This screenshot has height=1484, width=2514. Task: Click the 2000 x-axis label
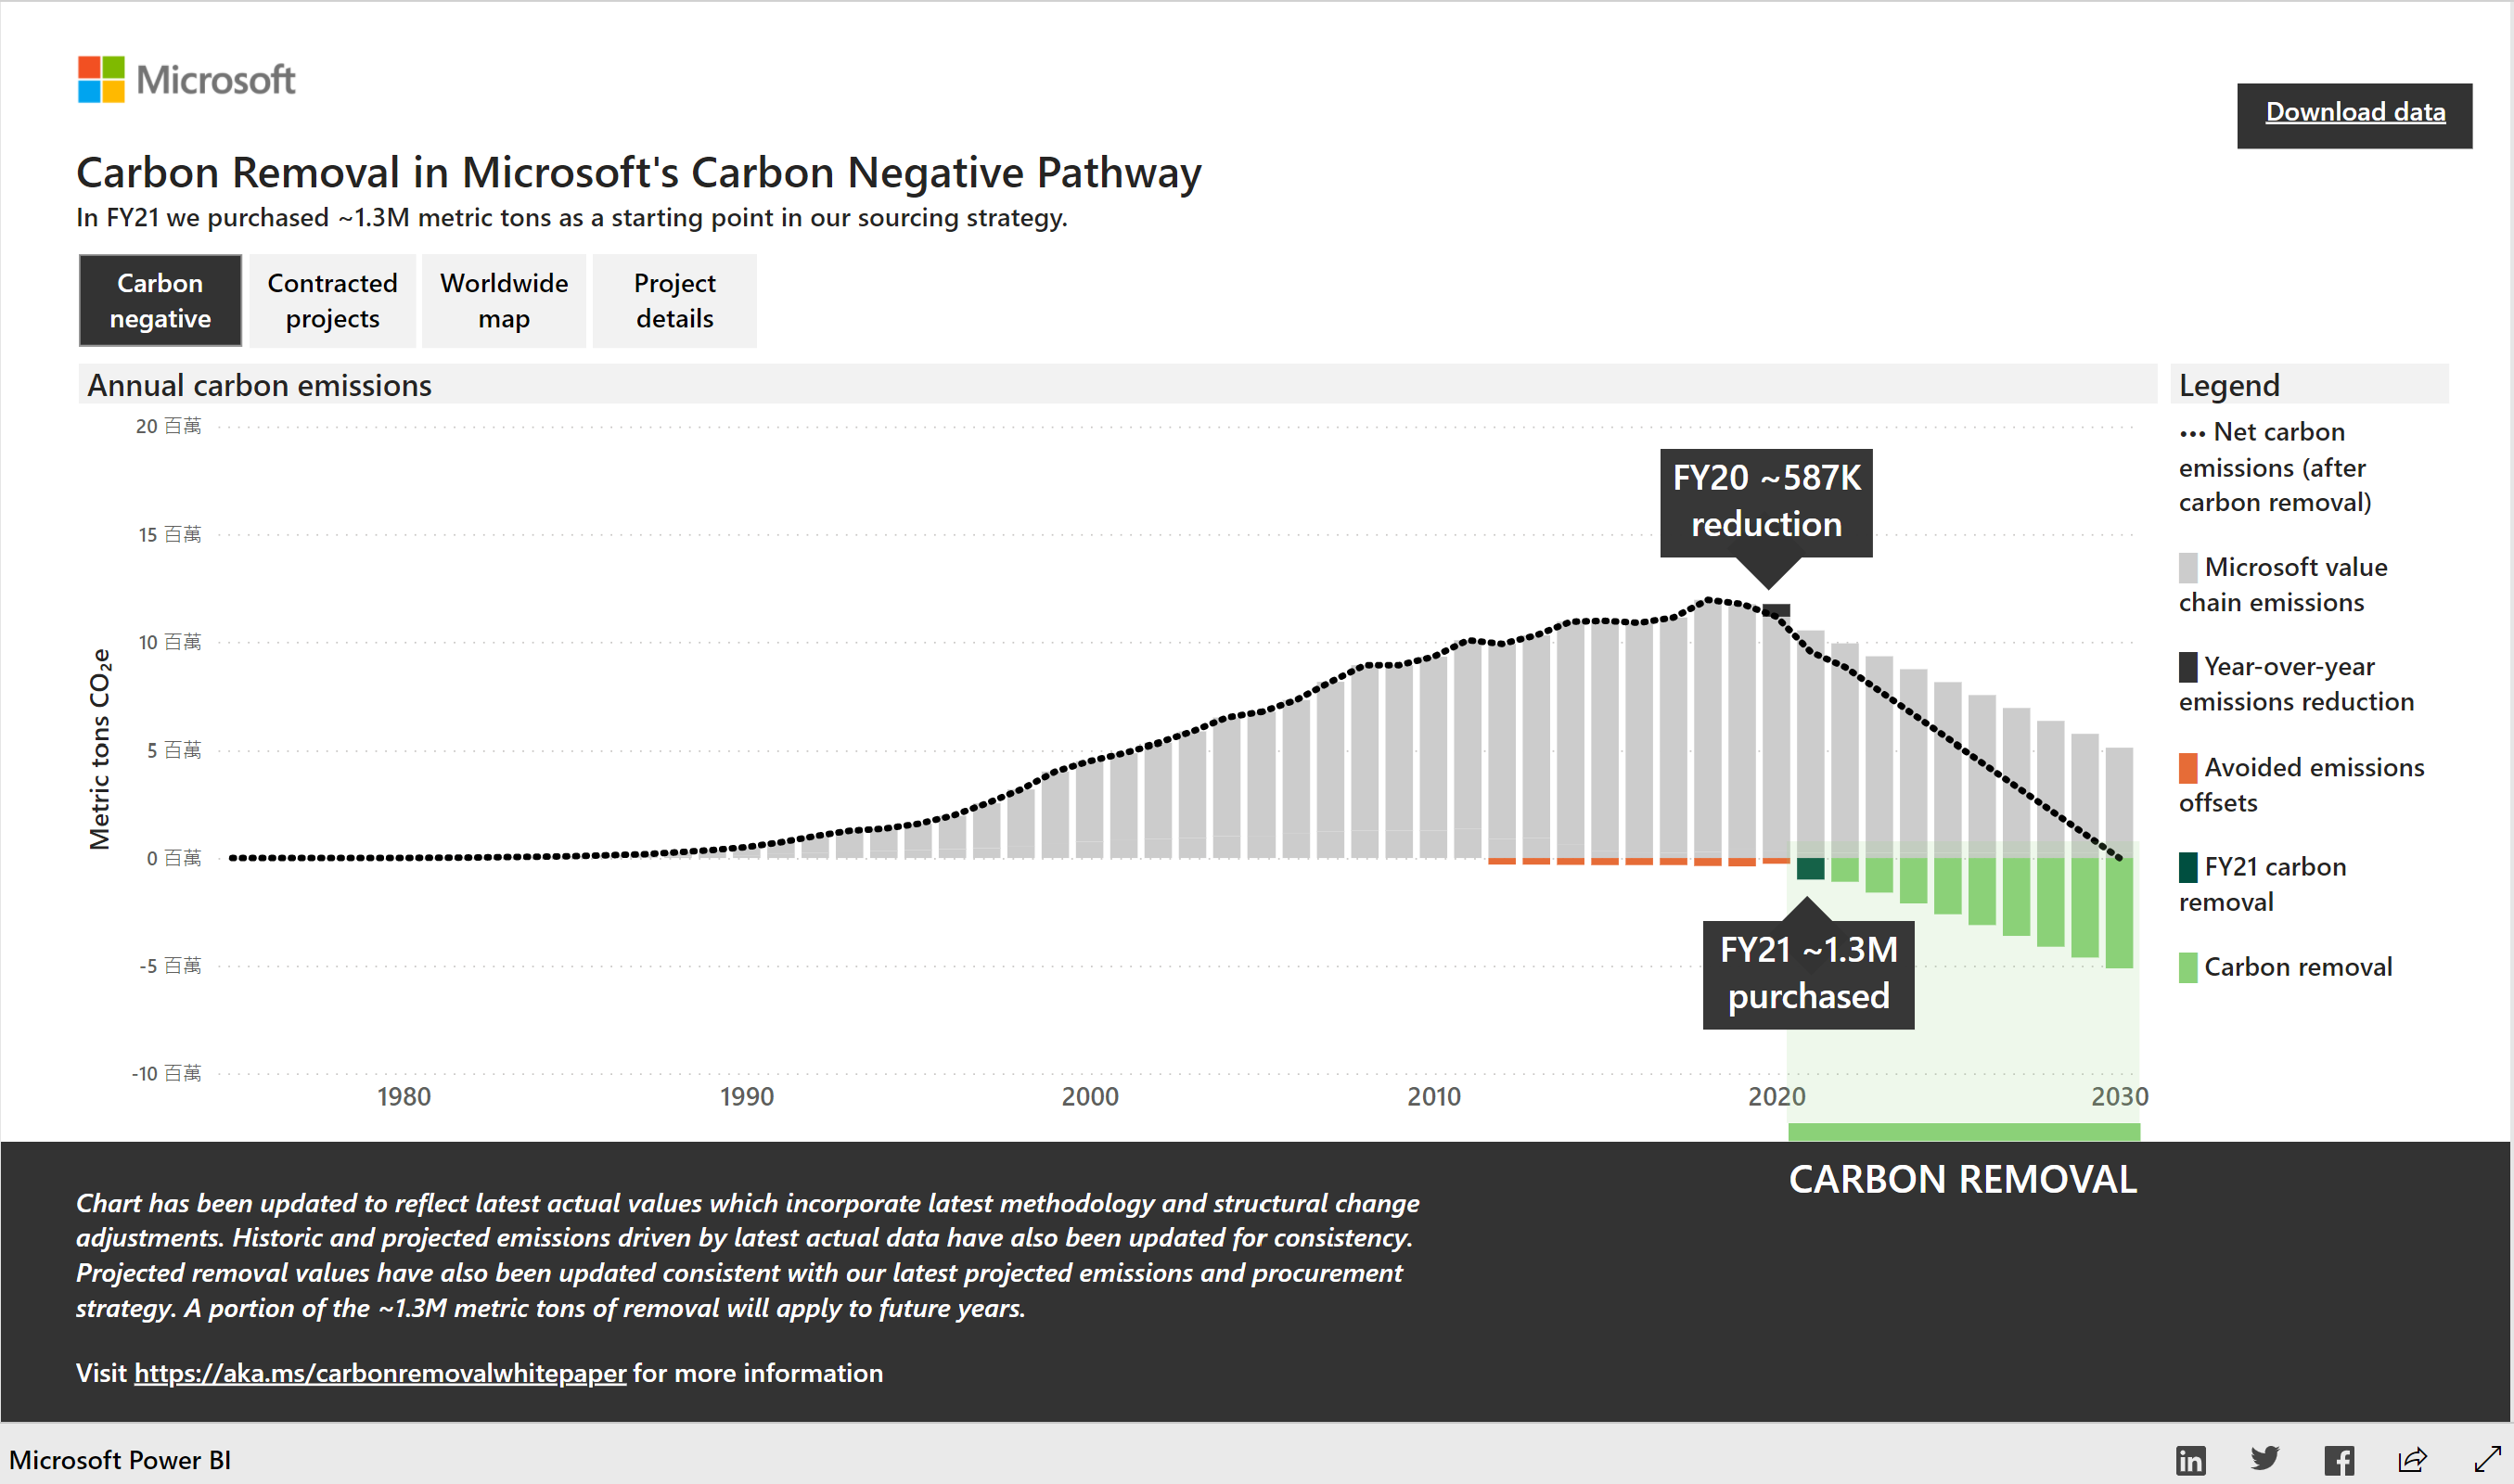click(x=1090, y=1096)
